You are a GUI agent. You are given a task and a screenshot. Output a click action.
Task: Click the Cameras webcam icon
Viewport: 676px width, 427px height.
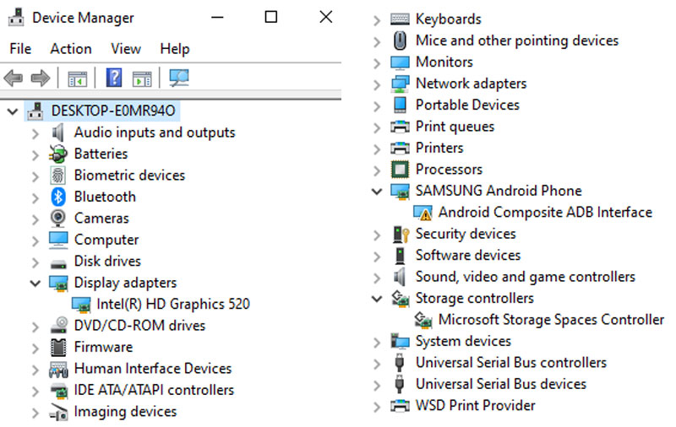[x=57, y=219]
